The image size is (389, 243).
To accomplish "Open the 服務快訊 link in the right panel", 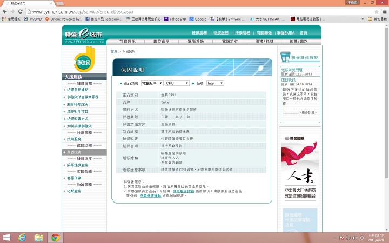I will [289, 80].
